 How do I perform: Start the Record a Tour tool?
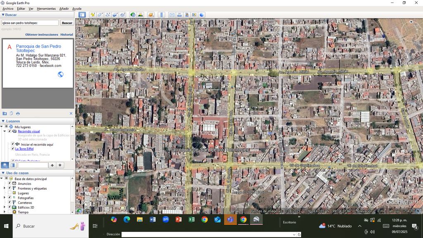(x=122, y=14)
